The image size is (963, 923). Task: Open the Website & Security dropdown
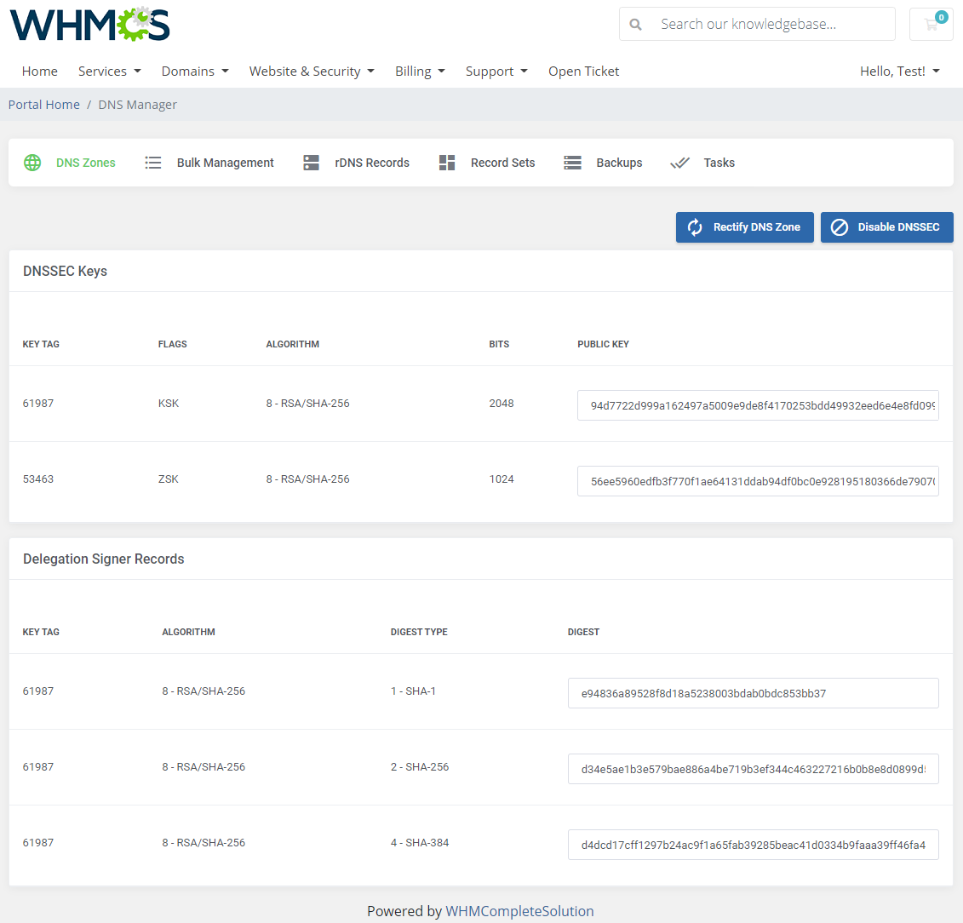tap(312, 71)
